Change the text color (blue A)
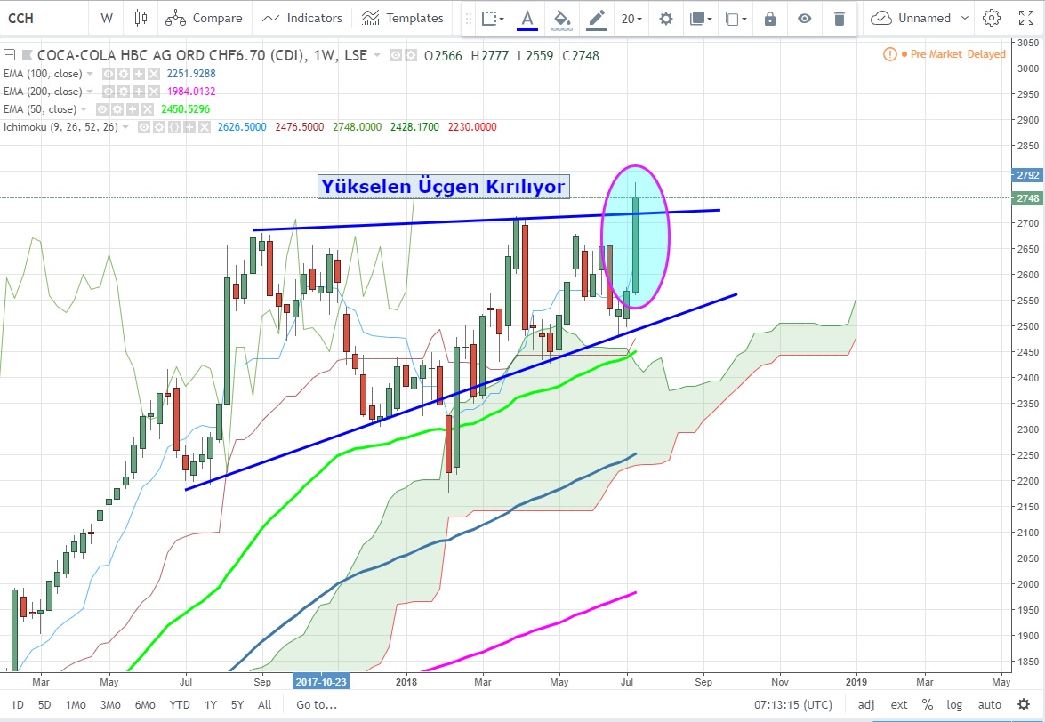Image resolution: width=1045 pixels, height=722 pixels. (527, 19)
